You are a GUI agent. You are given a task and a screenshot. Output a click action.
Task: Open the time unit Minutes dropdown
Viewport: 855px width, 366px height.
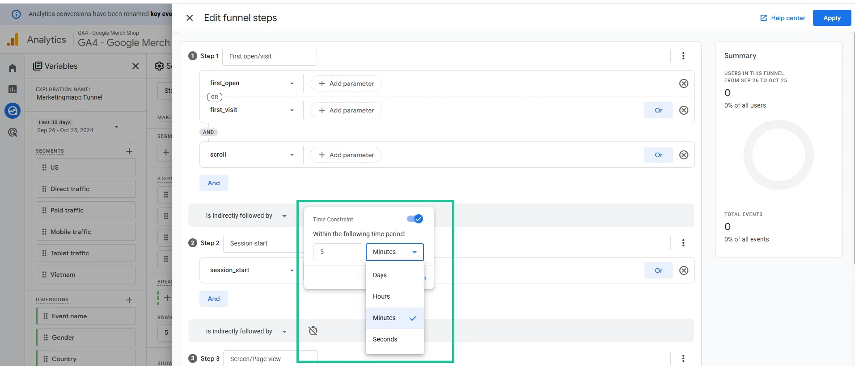coord(395,252)
